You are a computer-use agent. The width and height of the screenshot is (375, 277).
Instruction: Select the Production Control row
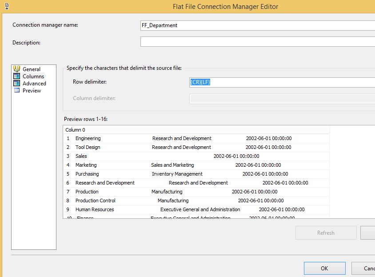click(196, 201)
